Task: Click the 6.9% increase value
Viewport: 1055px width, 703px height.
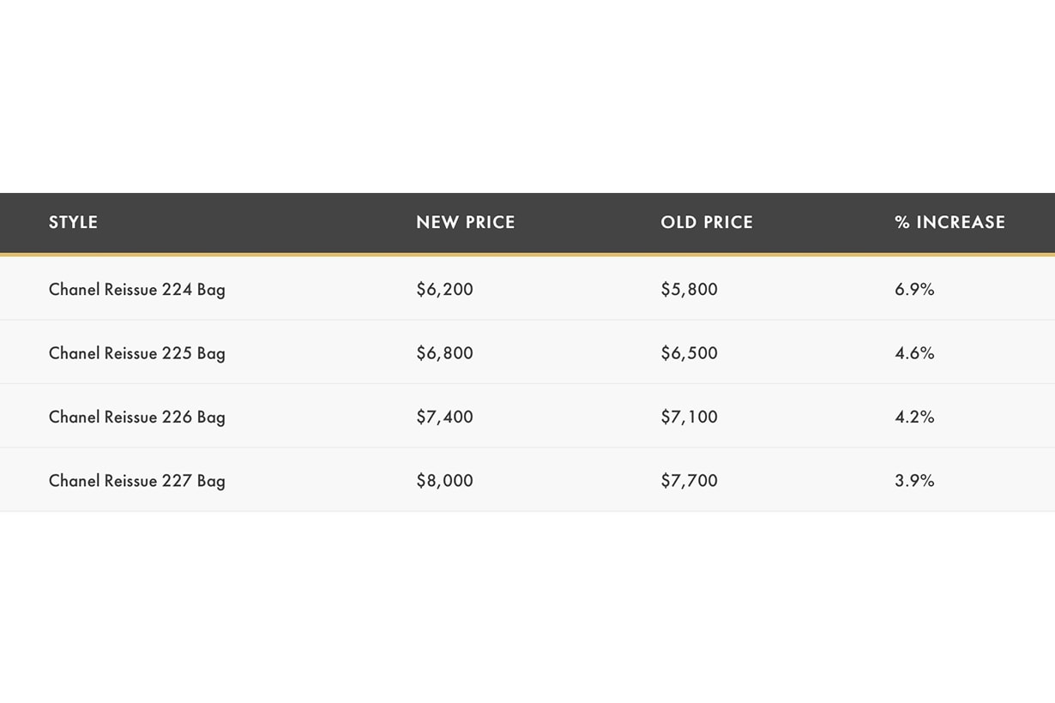Action: [x=914, y=290]
